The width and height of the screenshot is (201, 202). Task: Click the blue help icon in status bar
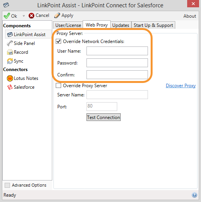tap(194, 195)
